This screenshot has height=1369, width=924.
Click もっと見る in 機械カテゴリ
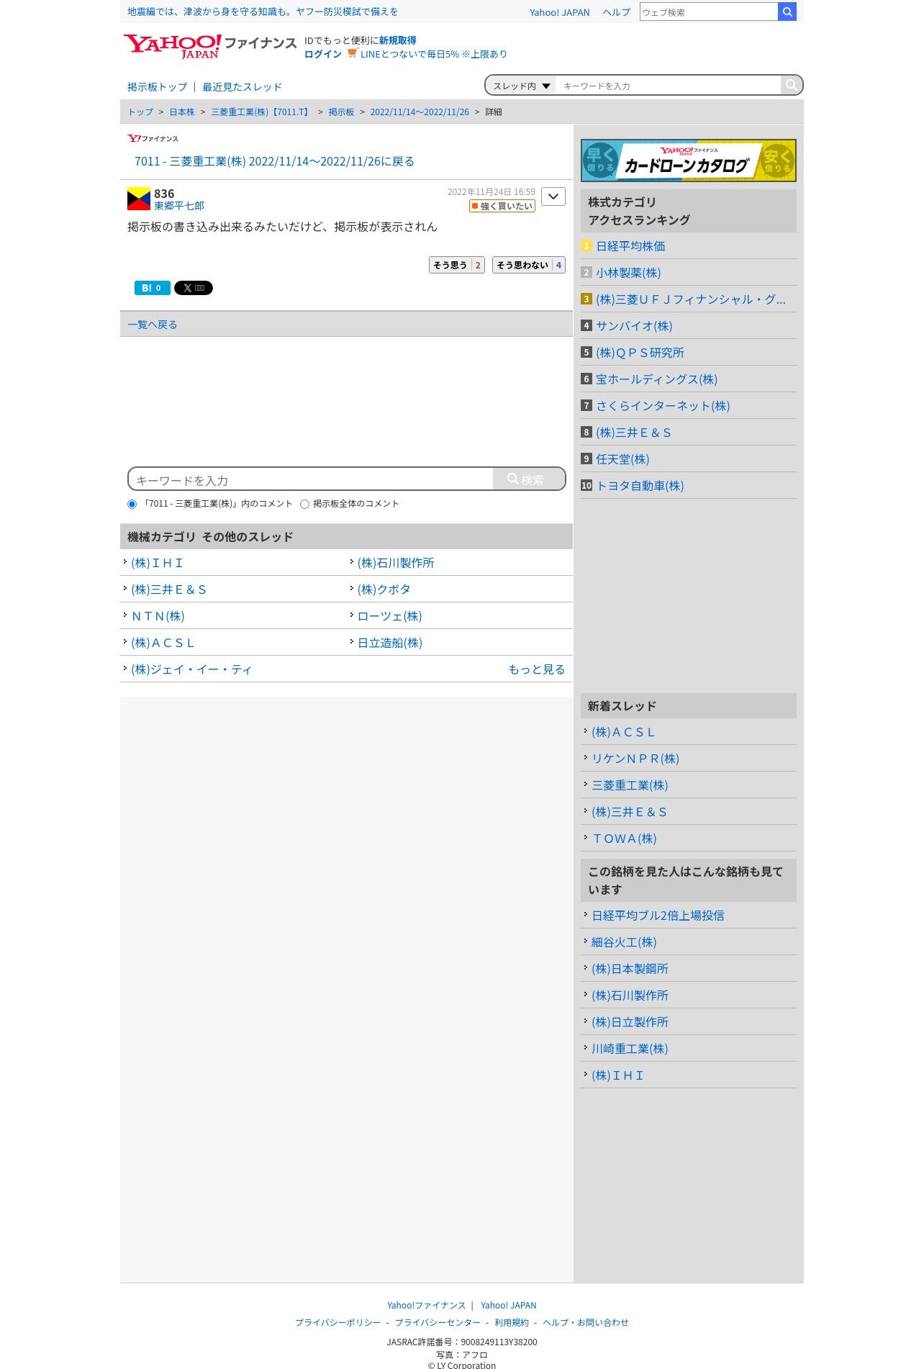pyautogui.click(x=536, y=669)
